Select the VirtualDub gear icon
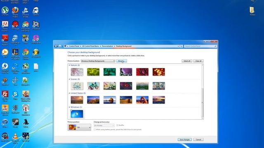 (36, 25)
